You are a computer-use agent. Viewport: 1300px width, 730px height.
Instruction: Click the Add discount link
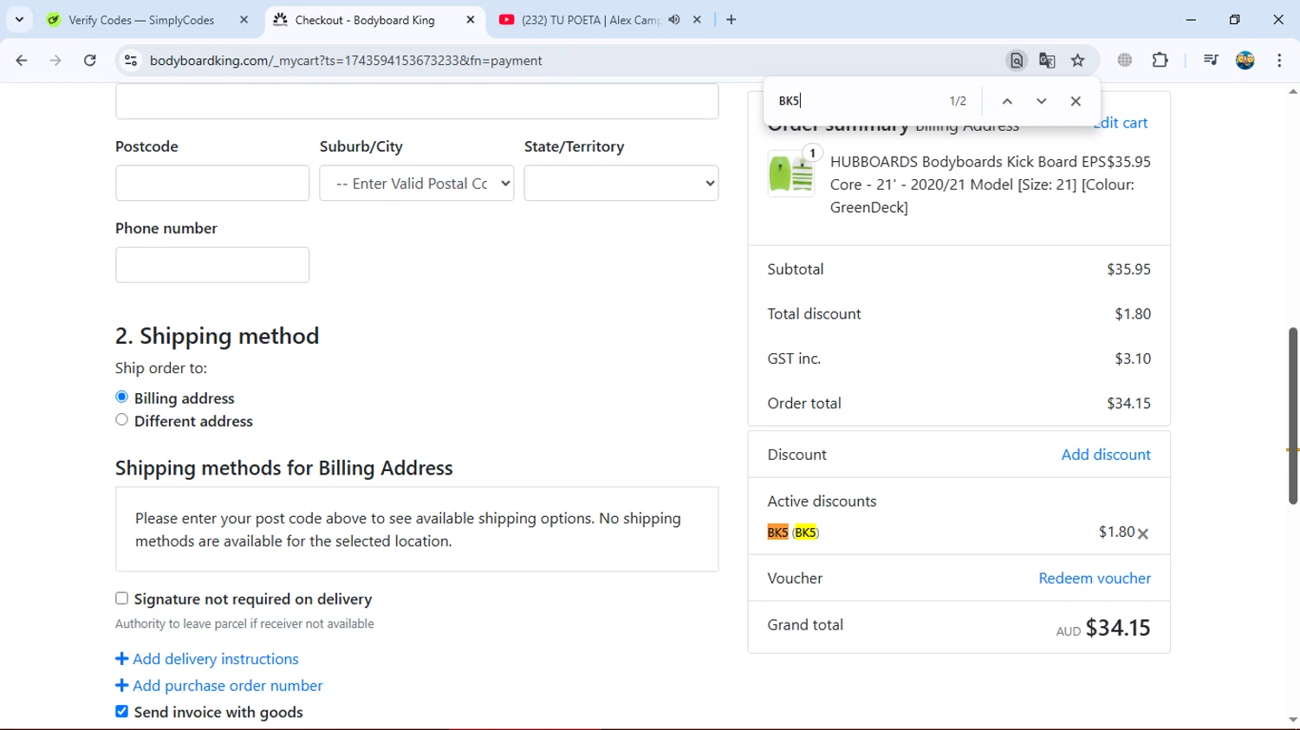[x=1106, y=455]
